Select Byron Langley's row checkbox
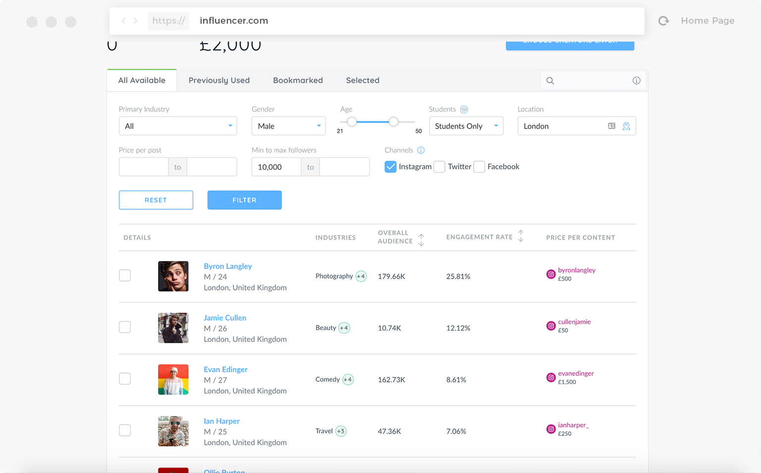The width and height of the screenshot is (761, 473). point(125,276)
